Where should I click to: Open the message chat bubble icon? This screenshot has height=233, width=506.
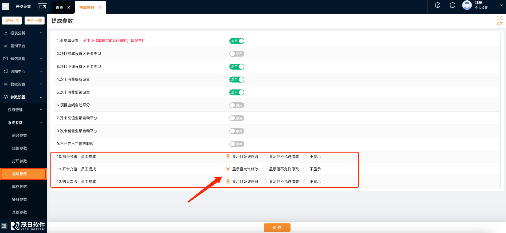452,5
